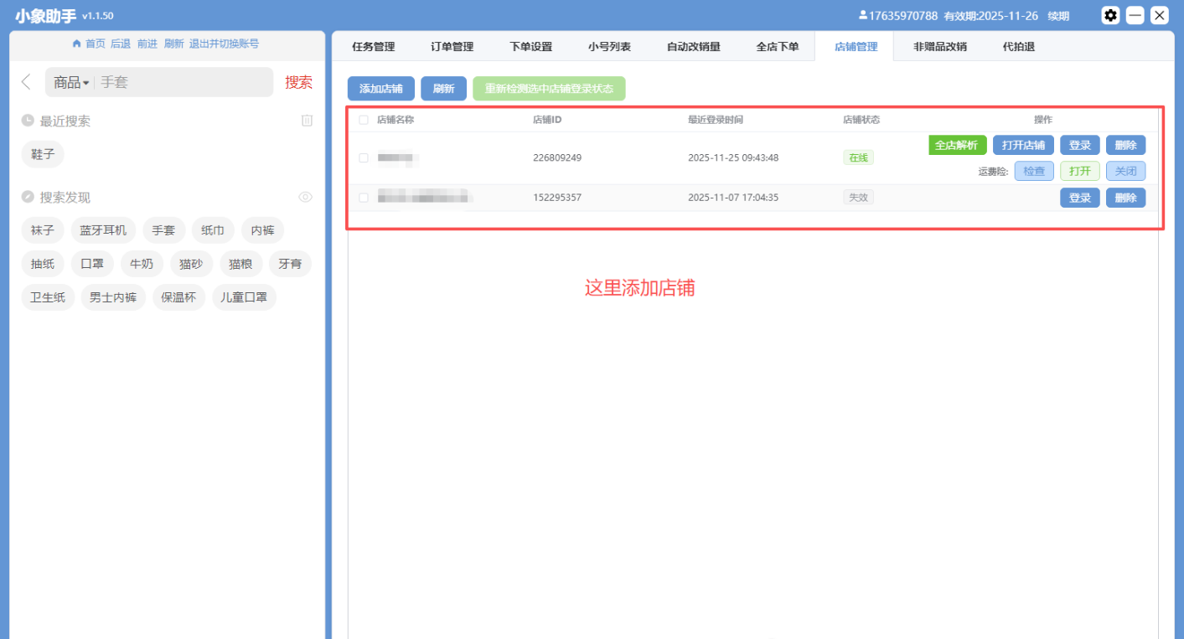The height and width of the screenshot is (639, 1184).
Task: Click the search input field showing 手套
Action: click(184, 82)
